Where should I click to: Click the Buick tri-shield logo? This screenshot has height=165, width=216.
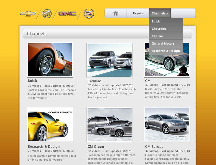(x=47, y=13)
